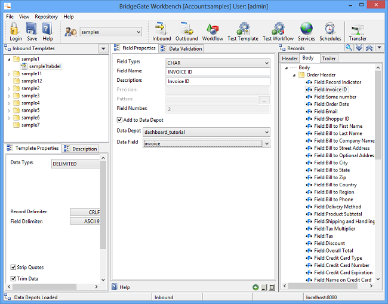Image resolution: width=388 pixels, height=304 pixels.
Task: Select Field:Shopper ID in records tree
Action: (331, 119)
